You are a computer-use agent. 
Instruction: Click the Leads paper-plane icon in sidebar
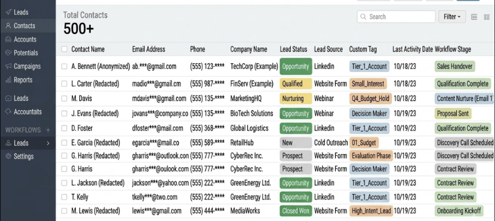tap(9, 12)
